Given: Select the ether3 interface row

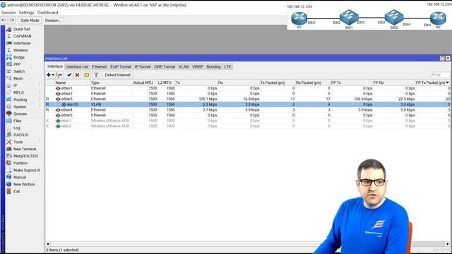Looking at the screenshot, I should point(248,99).
